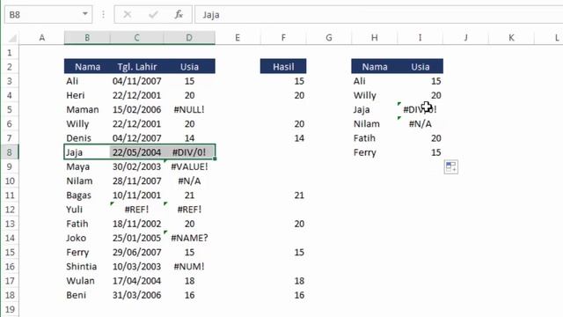The image size is (563, 317).
Task: Select row 12 header
Action: tap(10, 210)
